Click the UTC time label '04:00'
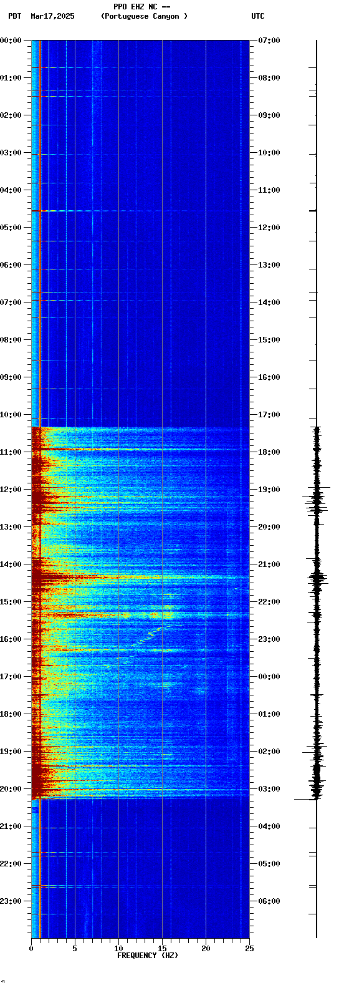 (x=269, y=826)
